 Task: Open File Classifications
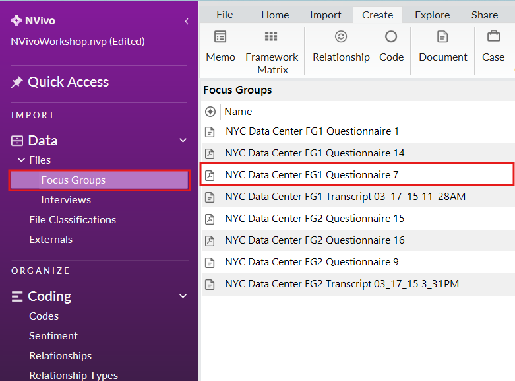[73, 220]
